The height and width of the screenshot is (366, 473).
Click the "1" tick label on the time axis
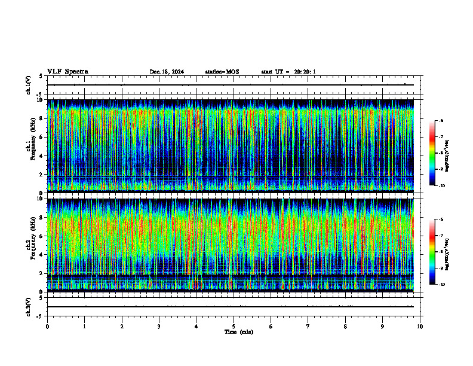pos(84,327)
